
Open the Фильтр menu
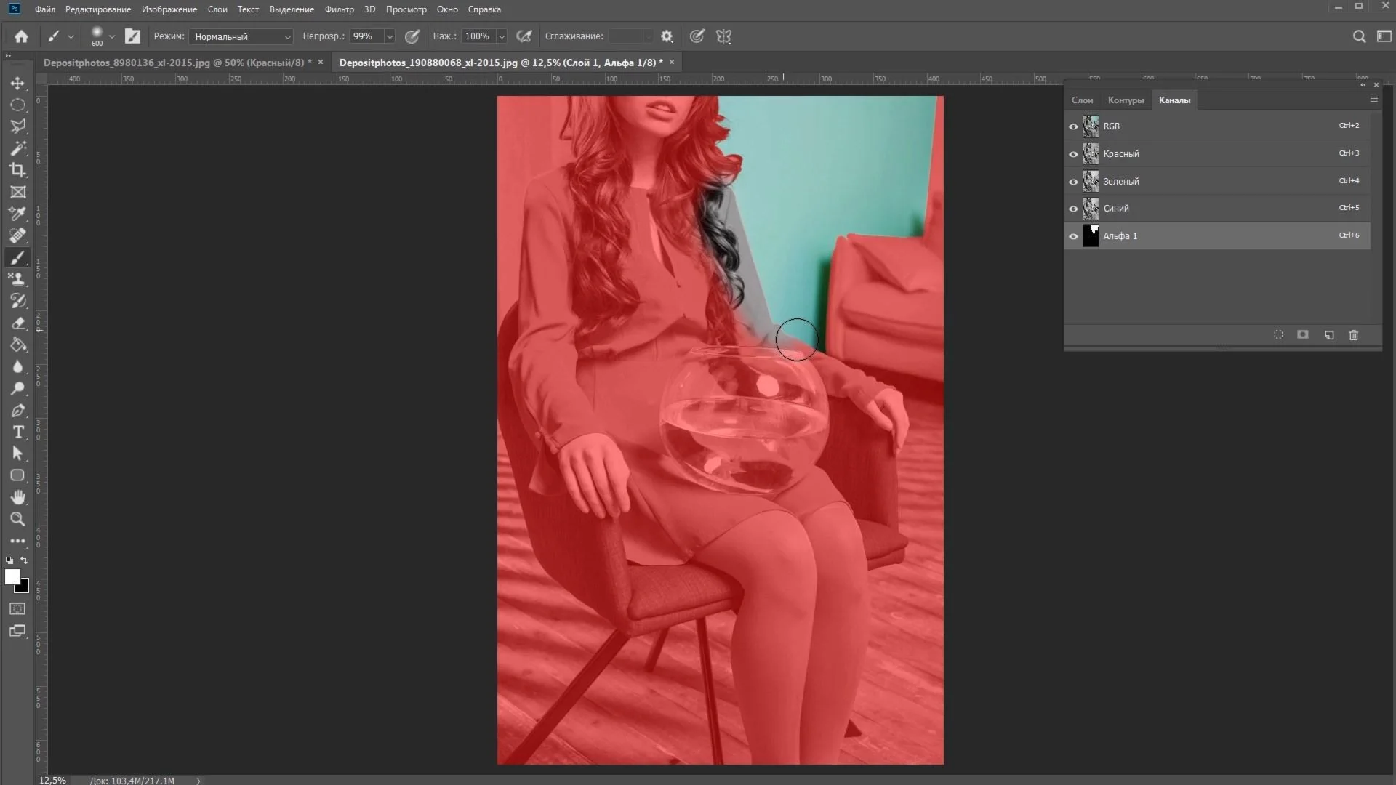339,9
